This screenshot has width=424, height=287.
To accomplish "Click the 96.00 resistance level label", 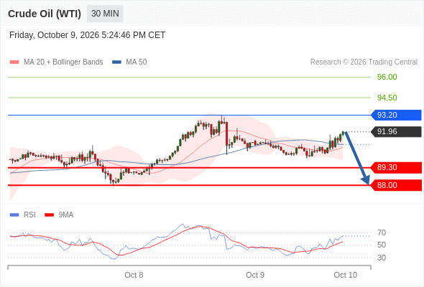I will tap(387, 77).
